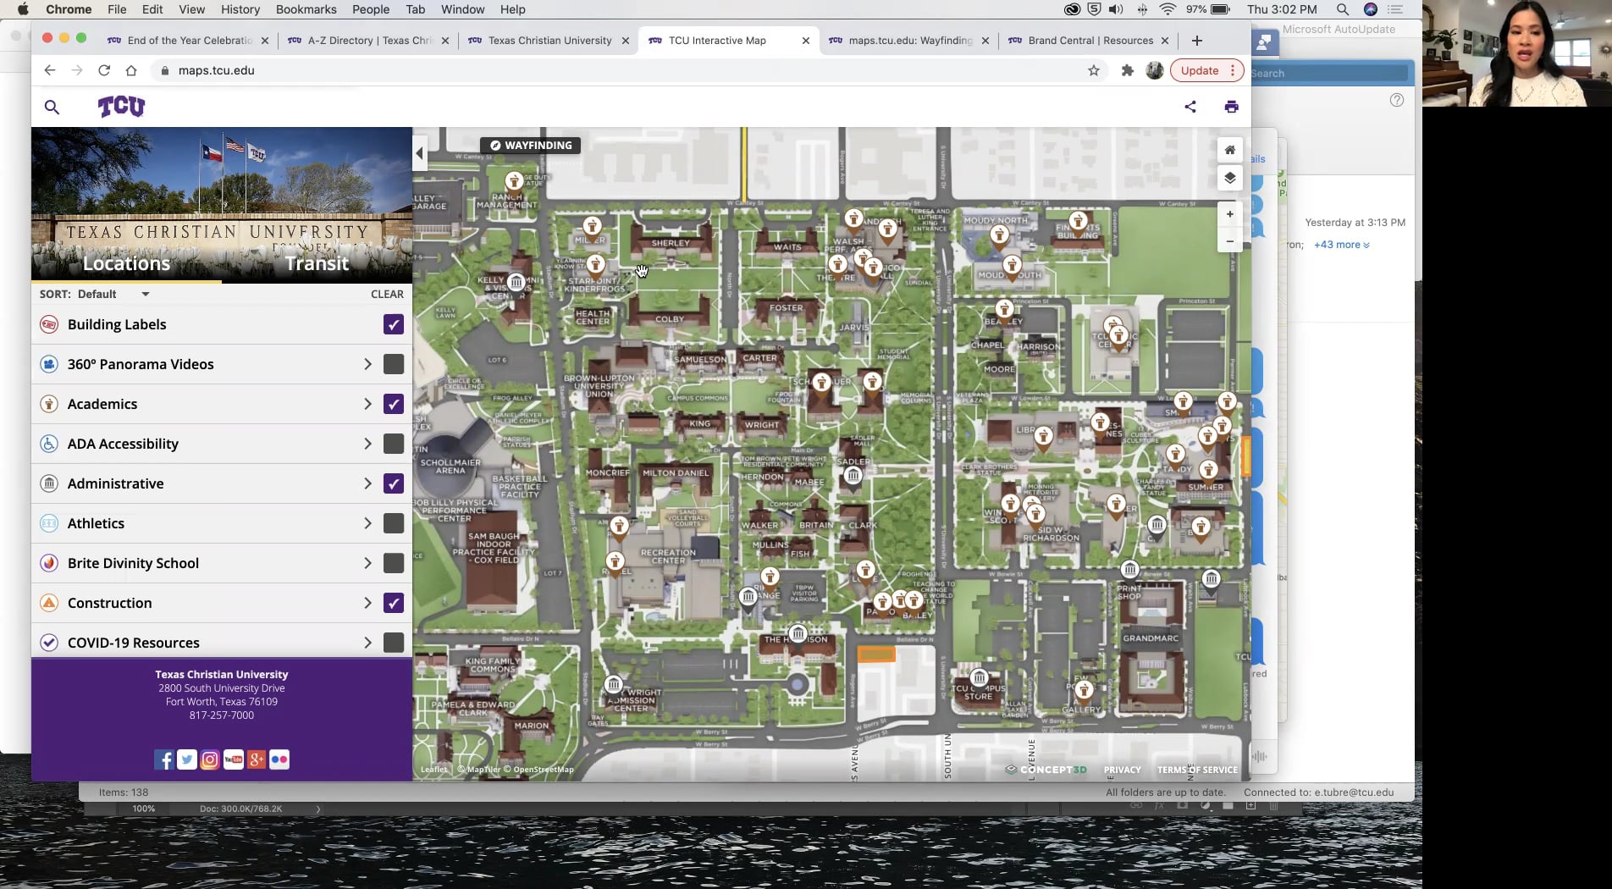Open Chrome extensions puzzle icon

coord(1127,70)
